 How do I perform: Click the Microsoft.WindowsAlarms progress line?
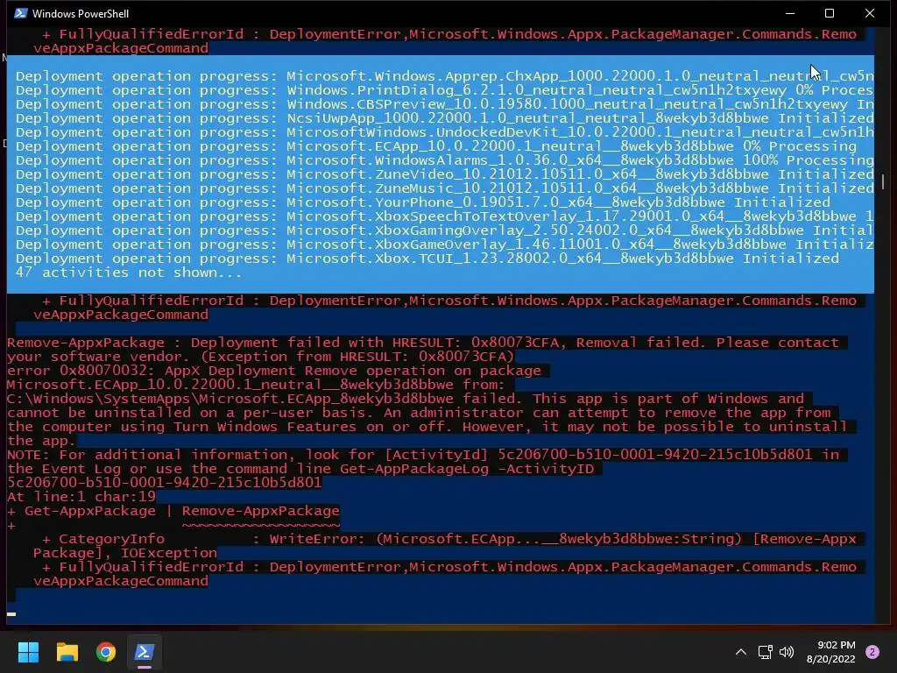tap(444, 160)
